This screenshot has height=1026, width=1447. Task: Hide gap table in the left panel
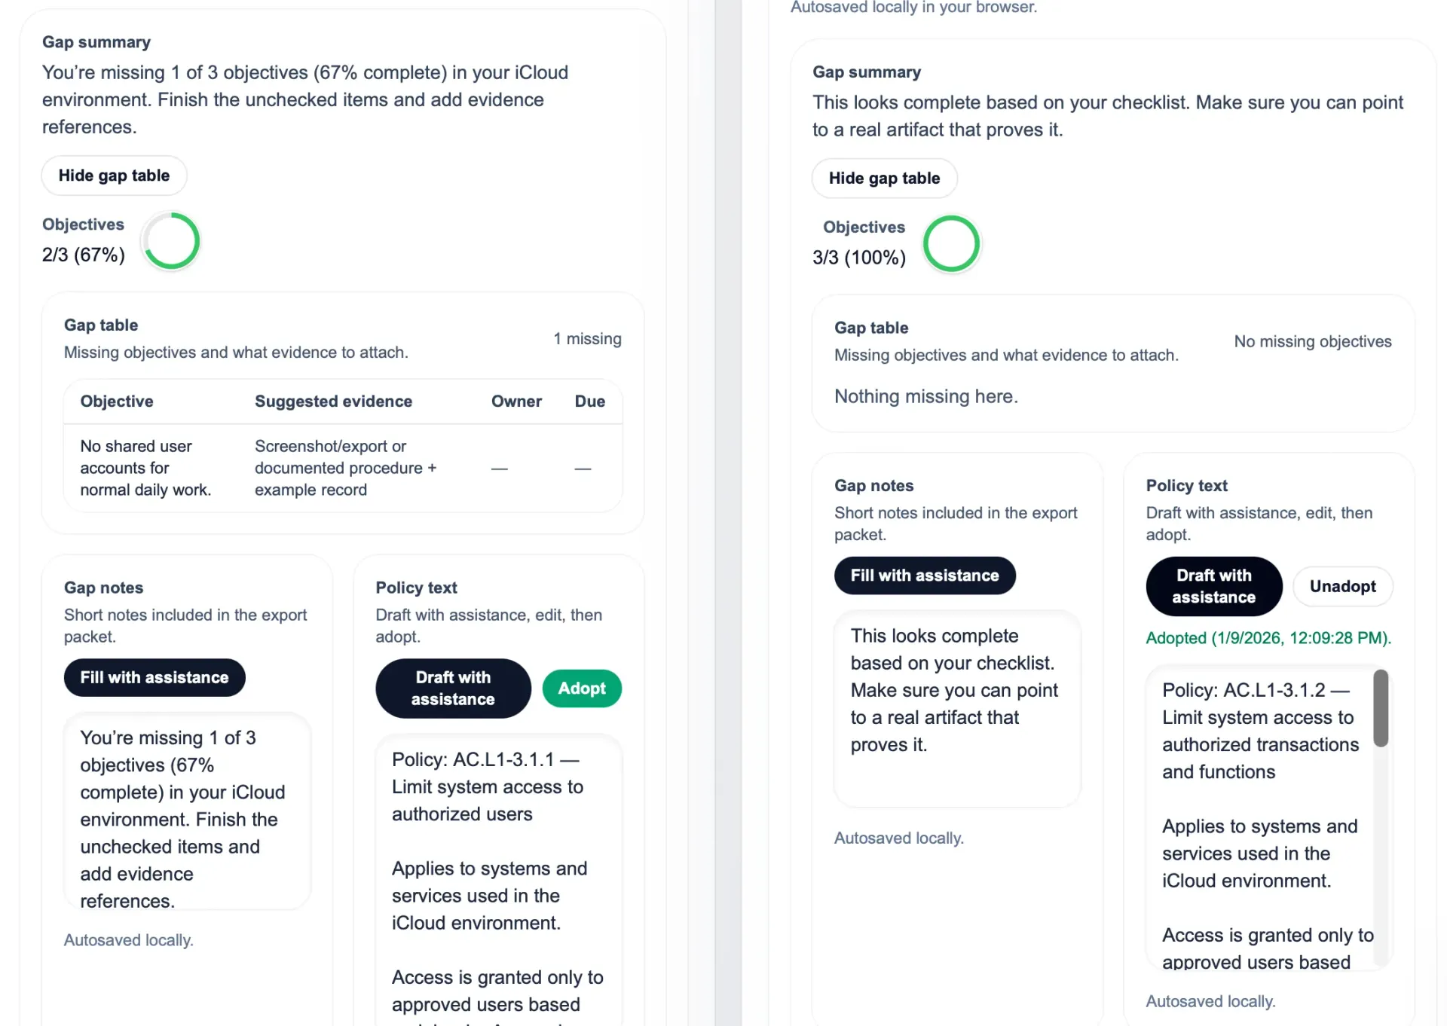(x=114, y=176)
